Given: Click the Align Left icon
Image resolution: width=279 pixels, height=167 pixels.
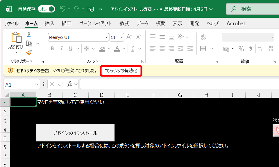Looking at the screenshot, I should click(153, 48).
